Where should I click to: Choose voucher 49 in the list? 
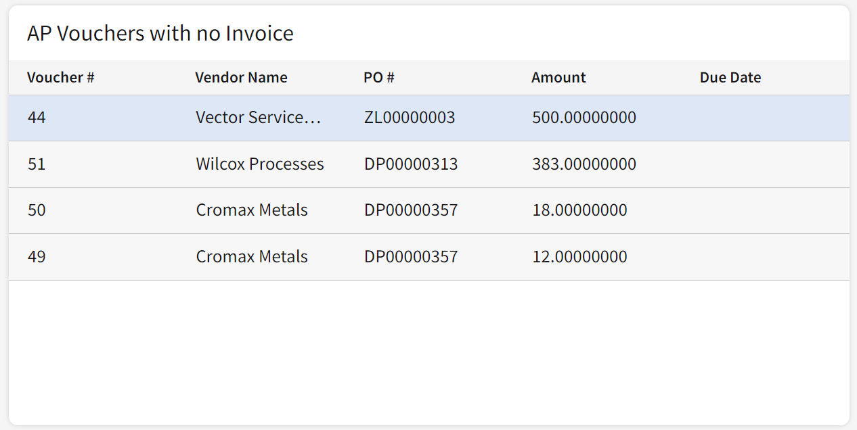(37, 257)
